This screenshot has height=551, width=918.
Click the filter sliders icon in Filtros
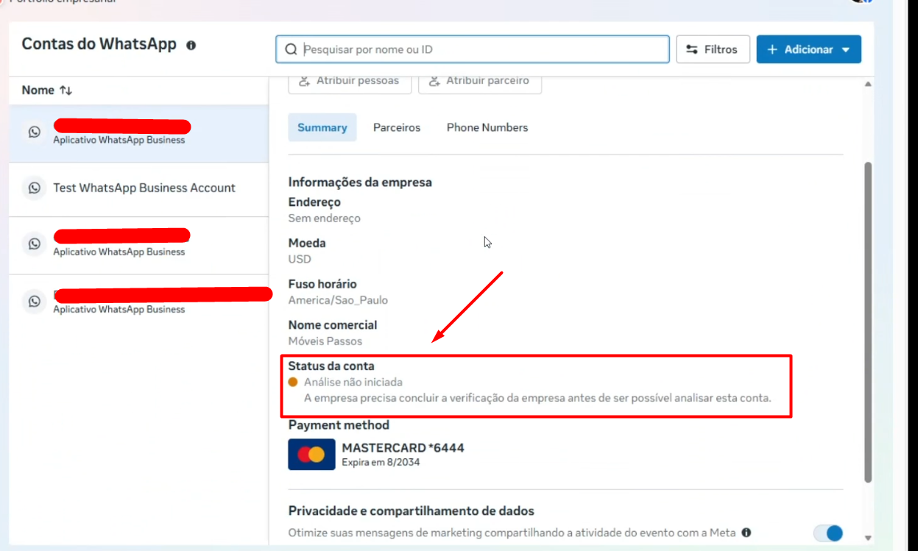[x=692, y=49]
